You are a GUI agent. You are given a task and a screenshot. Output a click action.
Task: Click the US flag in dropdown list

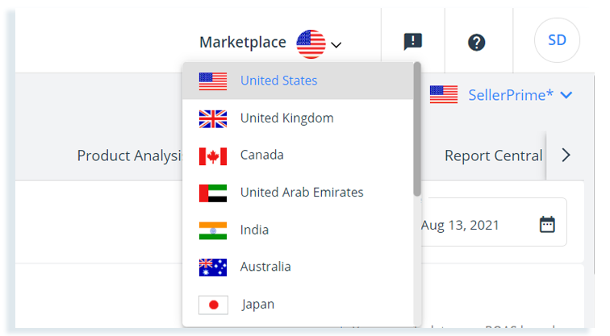[213, 81]
